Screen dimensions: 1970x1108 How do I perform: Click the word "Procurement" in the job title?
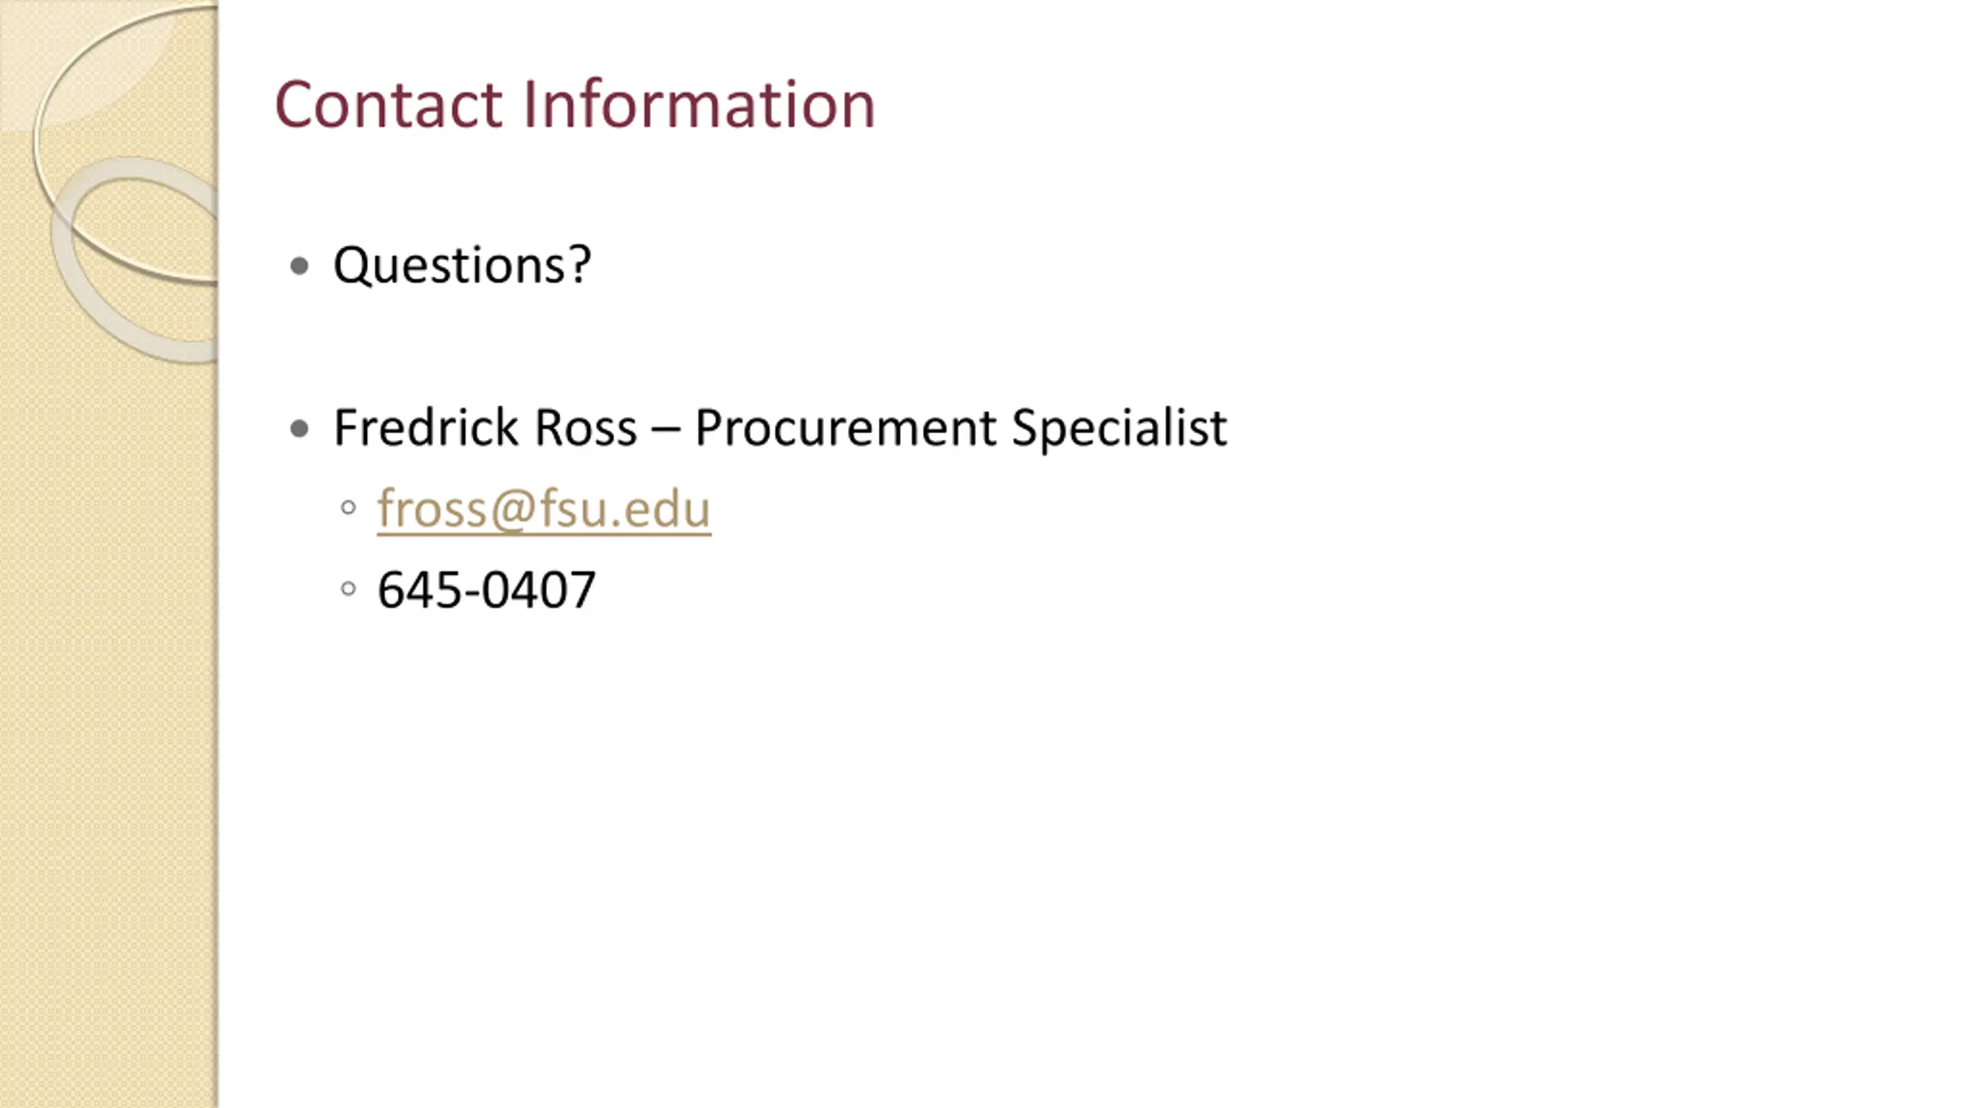tap(845, 427)
